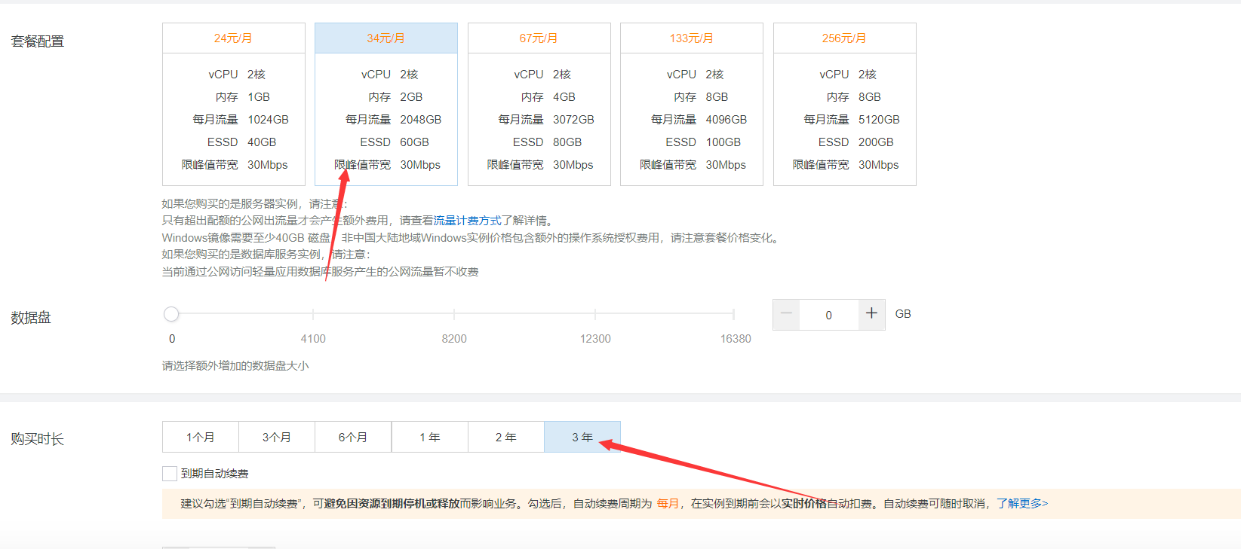Select the 24元/月 package plan

[233, 104]
